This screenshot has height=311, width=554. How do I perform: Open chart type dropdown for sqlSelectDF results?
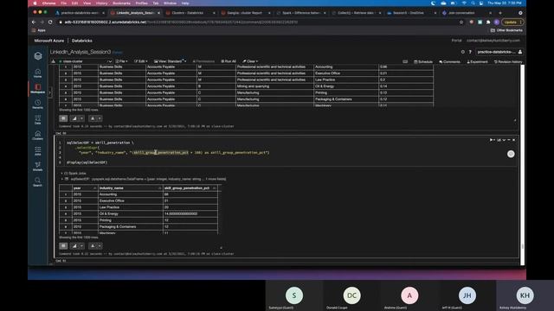click(81, 245)
